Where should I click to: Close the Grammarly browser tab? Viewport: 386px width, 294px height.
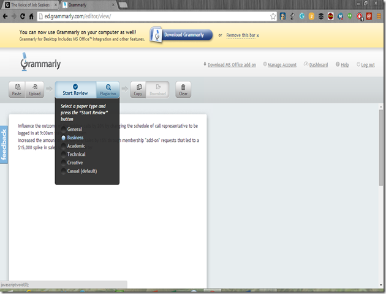tap(113, 5)
